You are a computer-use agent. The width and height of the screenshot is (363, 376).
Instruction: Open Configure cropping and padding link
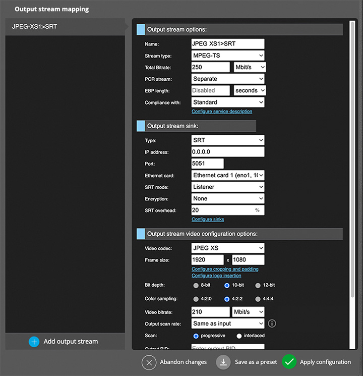224,269
